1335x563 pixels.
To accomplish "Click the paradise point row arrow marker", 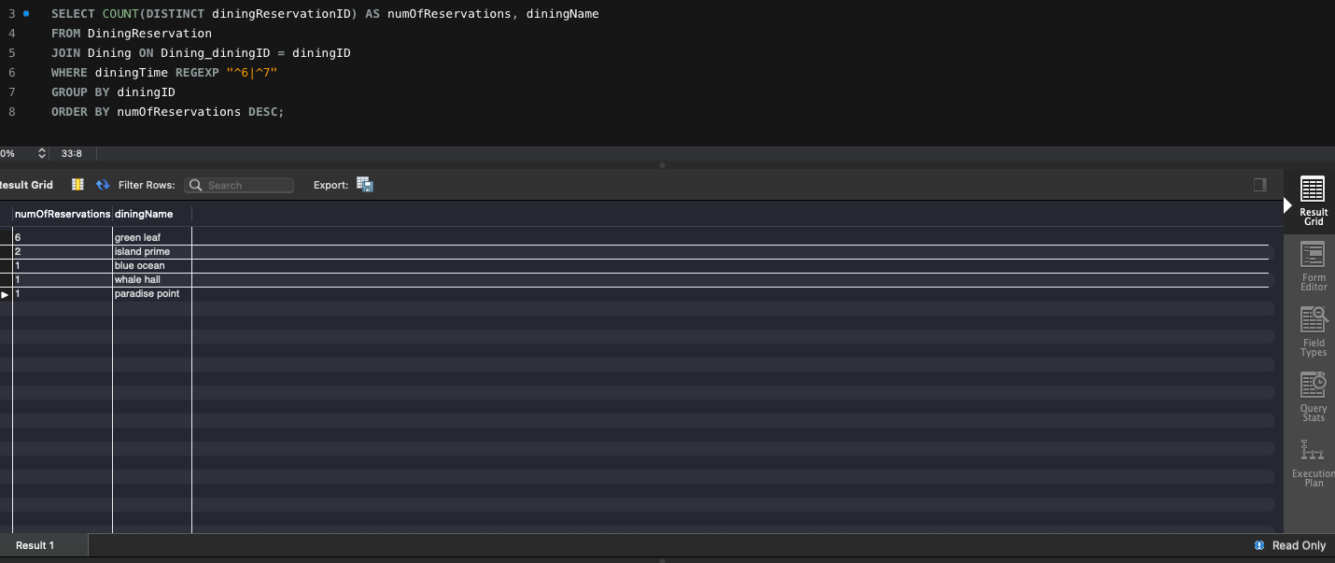I will [x=5, y=294].
